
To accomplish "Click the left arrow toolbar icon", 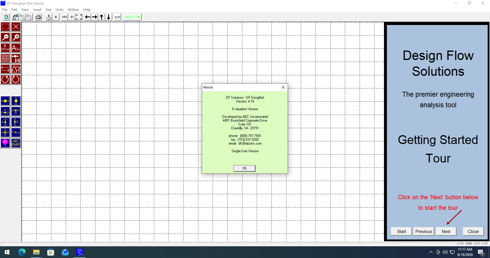I will coord(88,17).
